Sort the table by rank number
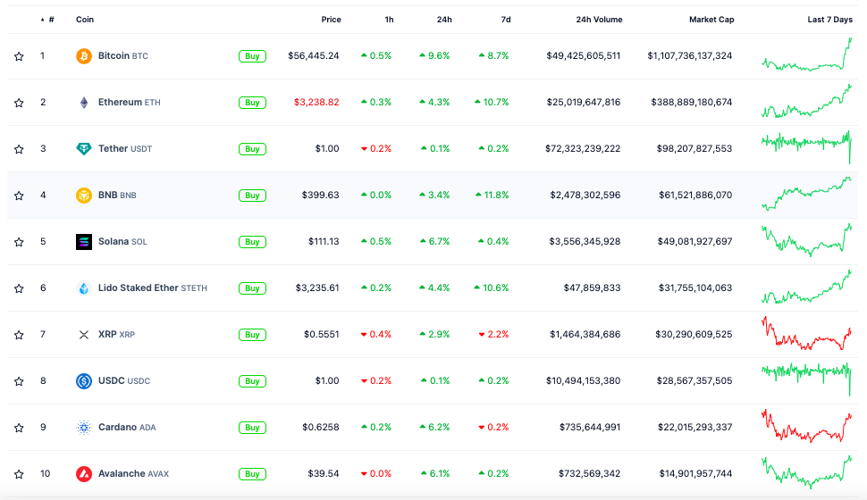867x500 pixels. (x=49, y=20)
